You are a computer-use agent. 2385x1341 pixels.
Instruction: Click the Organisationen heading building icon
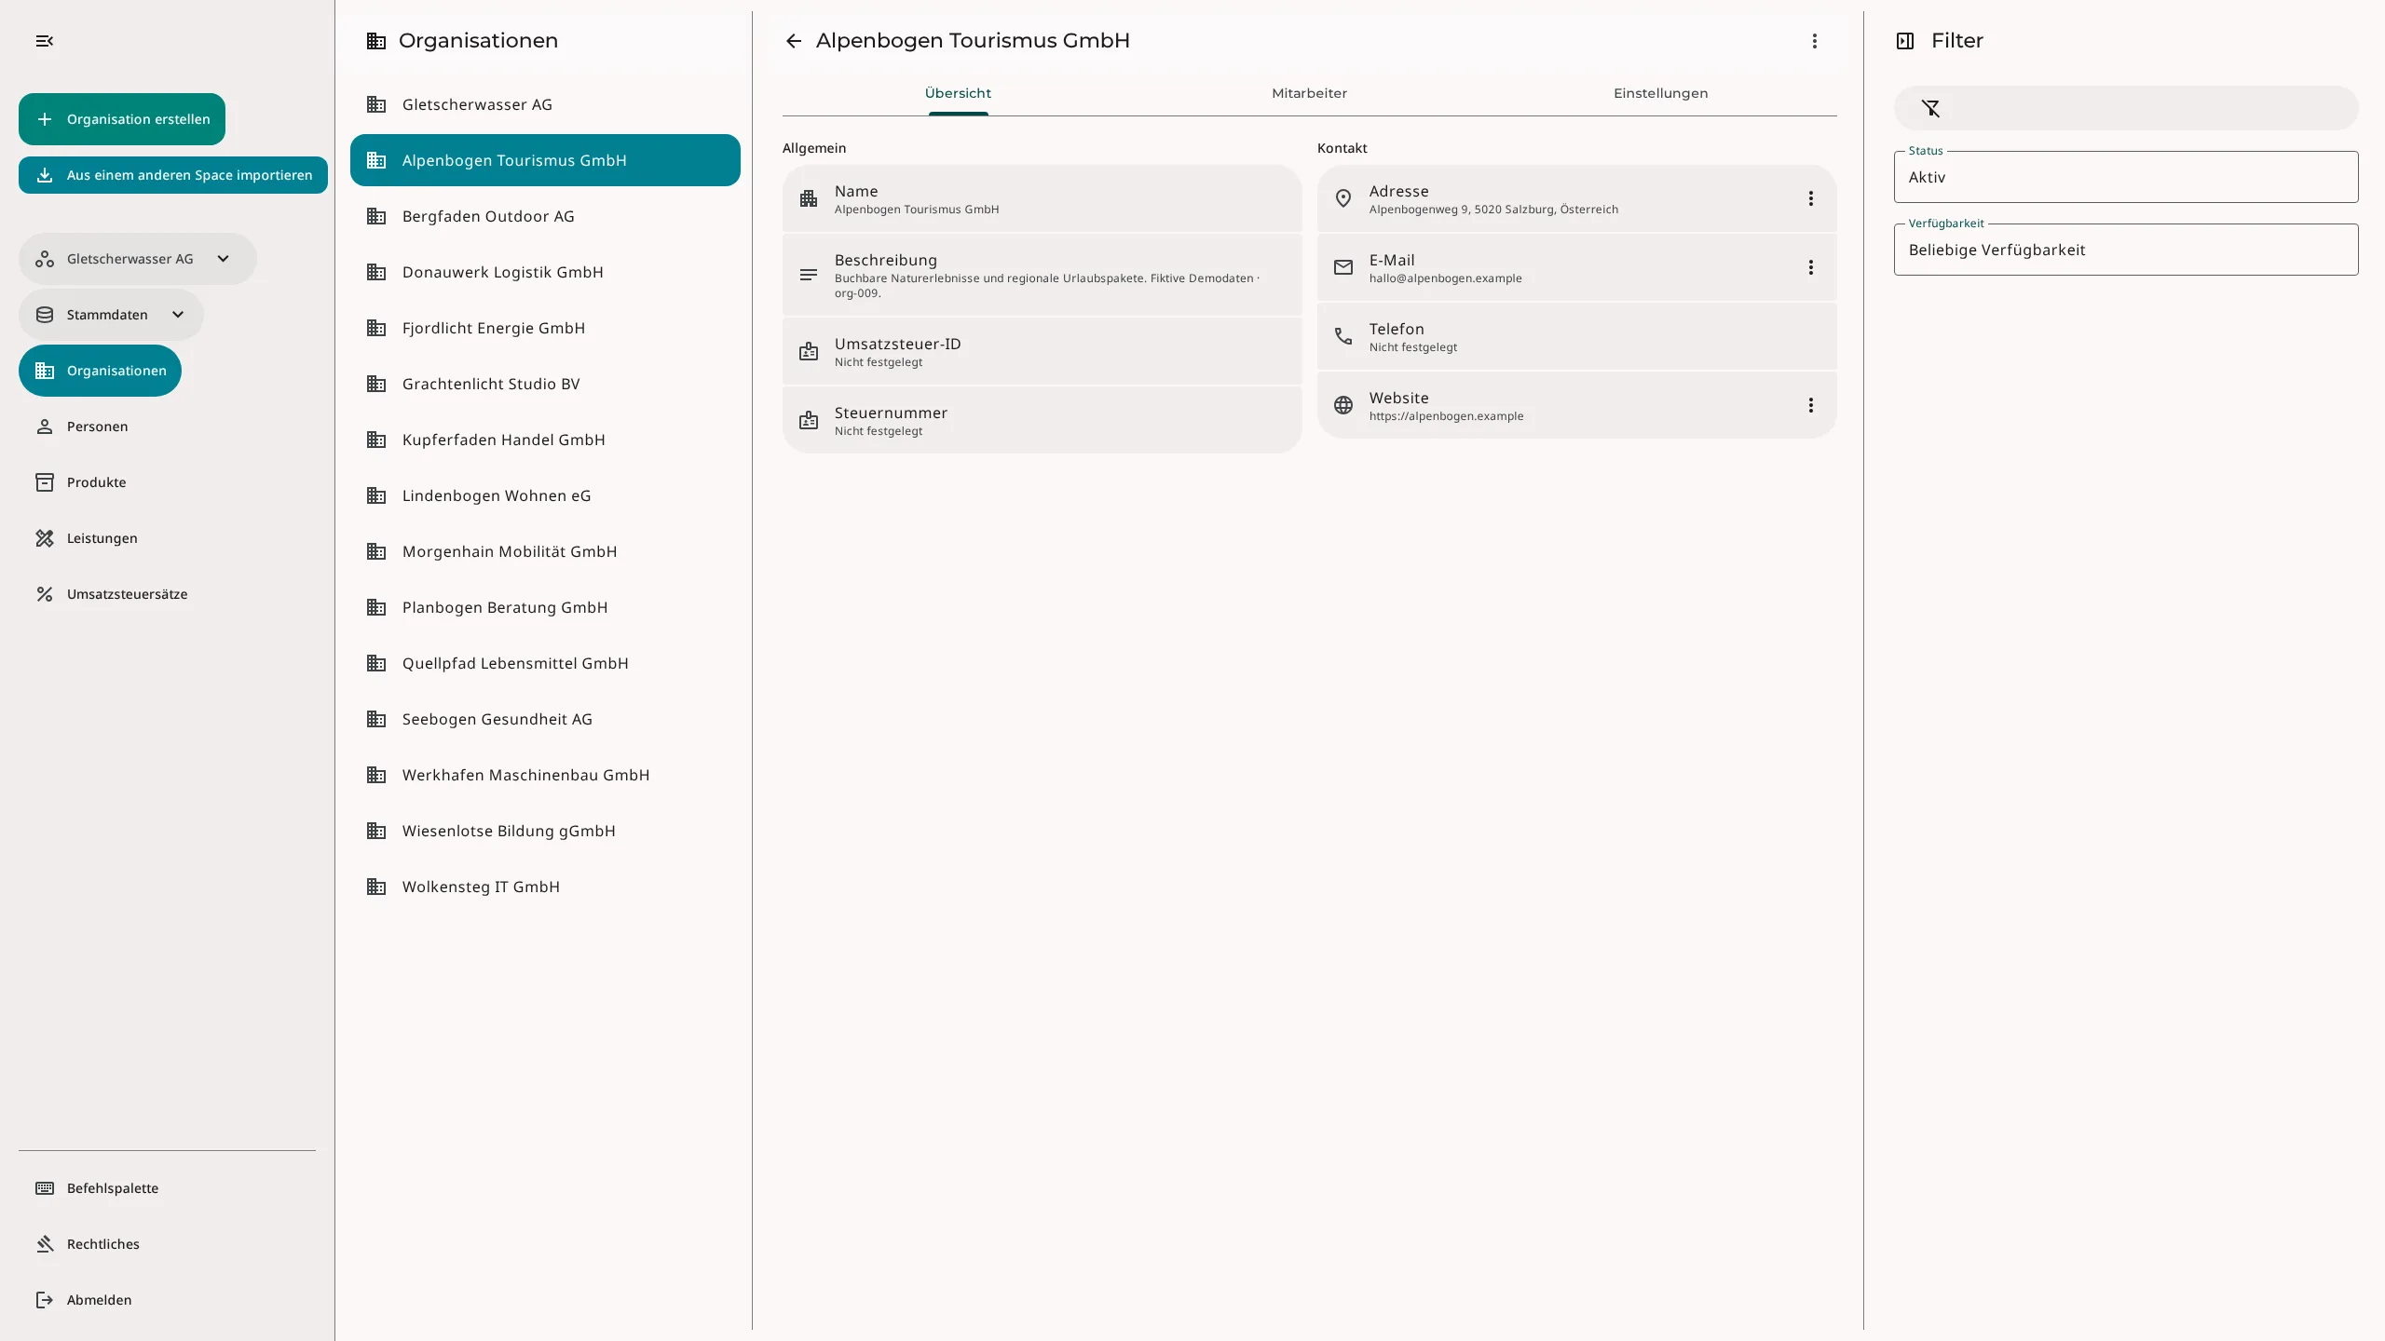(x=376, y=41)
